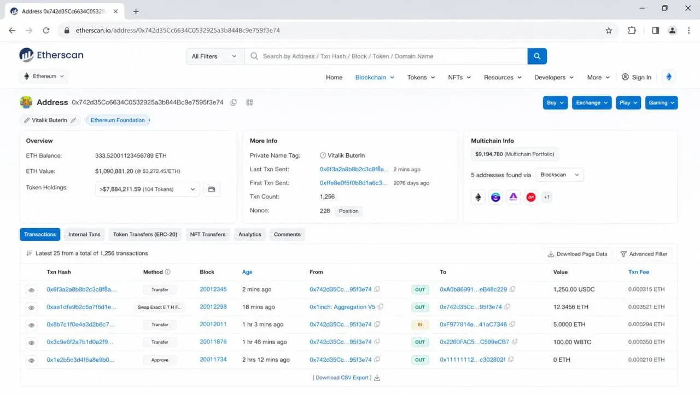Bookmark this page with the star icon
The height and width of the screenshot is (394, 700).
coord(609,31)
